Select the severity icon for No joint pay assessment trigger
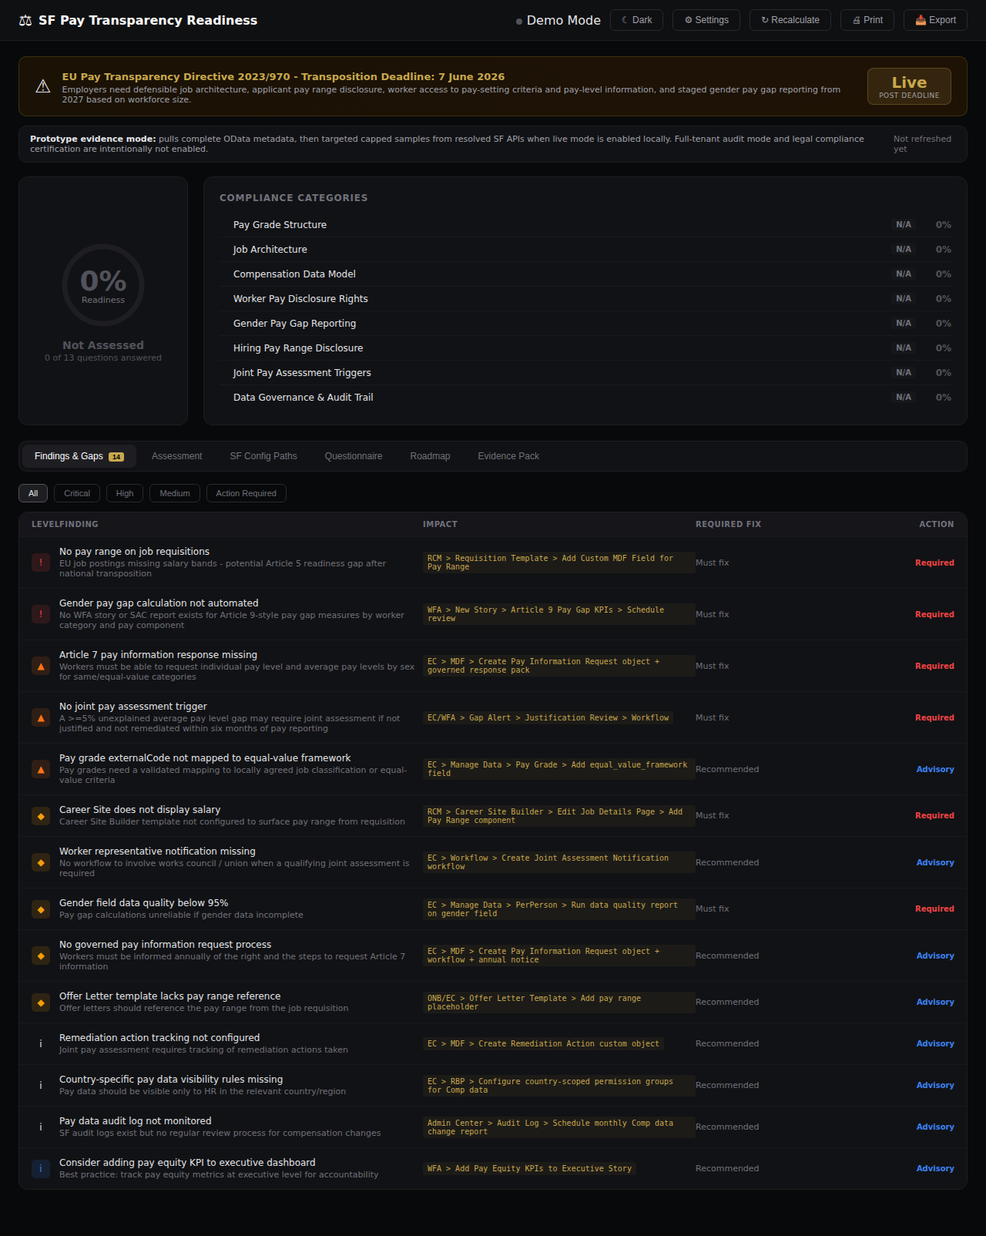Viewport: 986px width, 1236px height. [x=41, y=717]
